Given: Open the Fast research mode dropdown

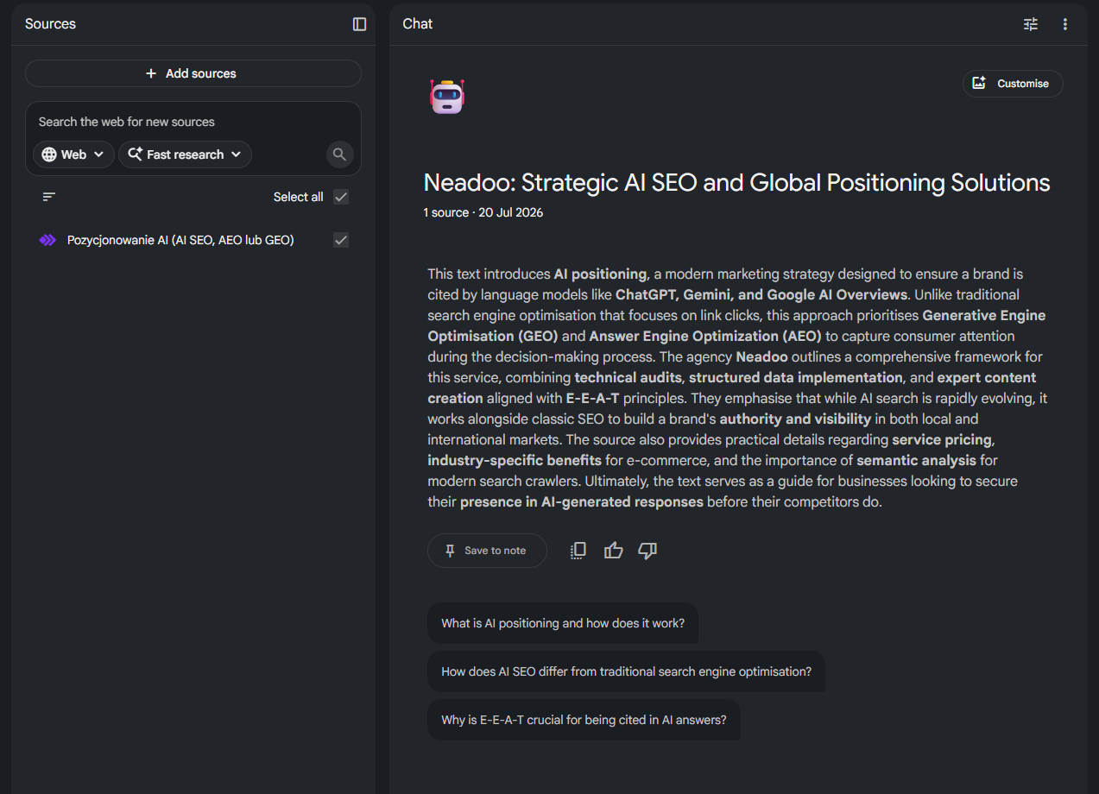Looking at the screenshot, I should [x=185, y=154].
